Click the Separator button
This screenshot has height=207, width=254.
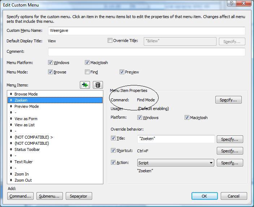pos(78,196)
